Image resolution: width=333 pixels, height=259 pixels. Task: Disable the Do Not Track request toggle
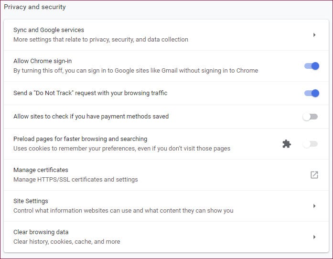[312, 93]
